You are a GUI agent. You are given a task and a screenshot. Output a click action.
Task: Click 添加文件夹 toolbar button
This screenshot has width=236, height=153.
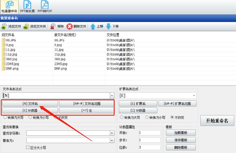click(x=35, y=26)
